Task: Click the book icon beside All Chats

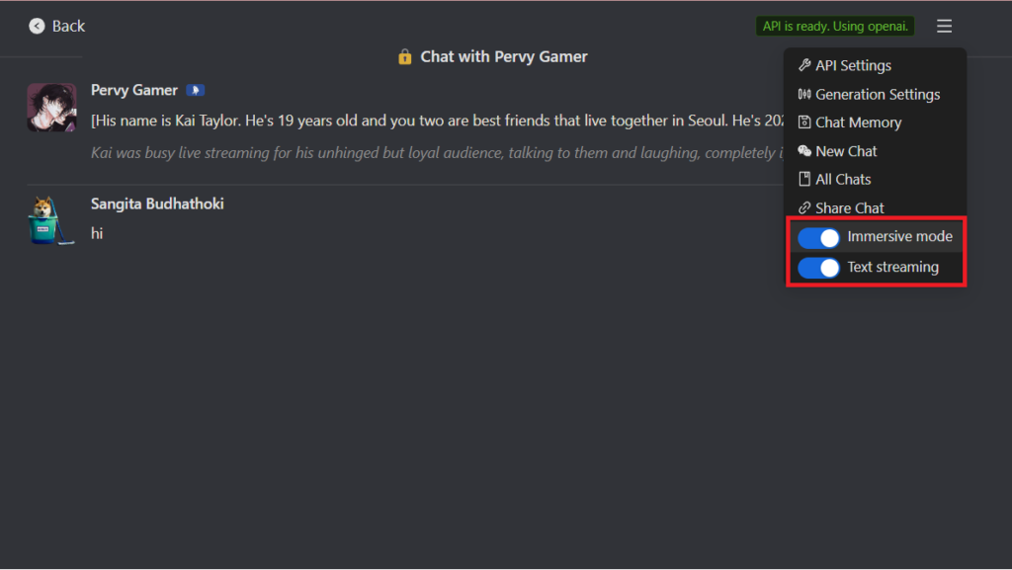Action: (804, 179)
